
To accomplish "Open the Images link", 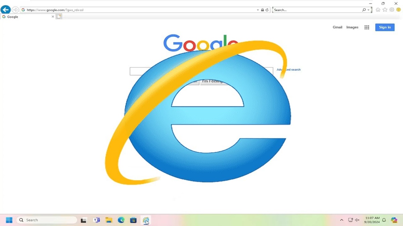I will 352,27.
